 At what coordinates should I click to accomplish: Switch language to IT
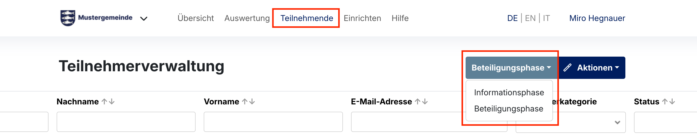tap(546, 18)
